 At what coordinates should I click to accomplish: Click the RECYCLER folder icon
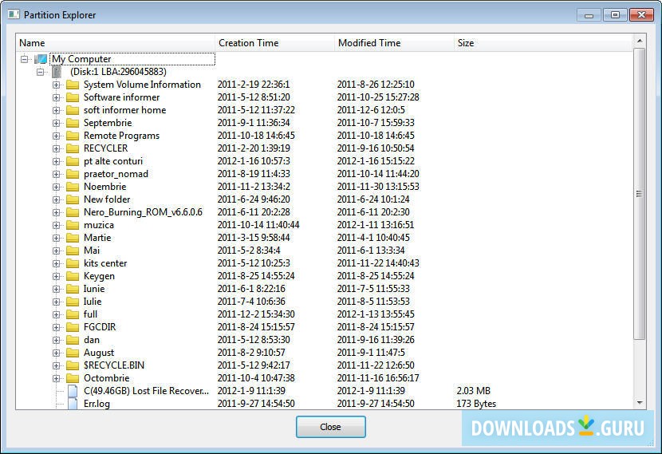pyautogui.click(x=73, y=148)
